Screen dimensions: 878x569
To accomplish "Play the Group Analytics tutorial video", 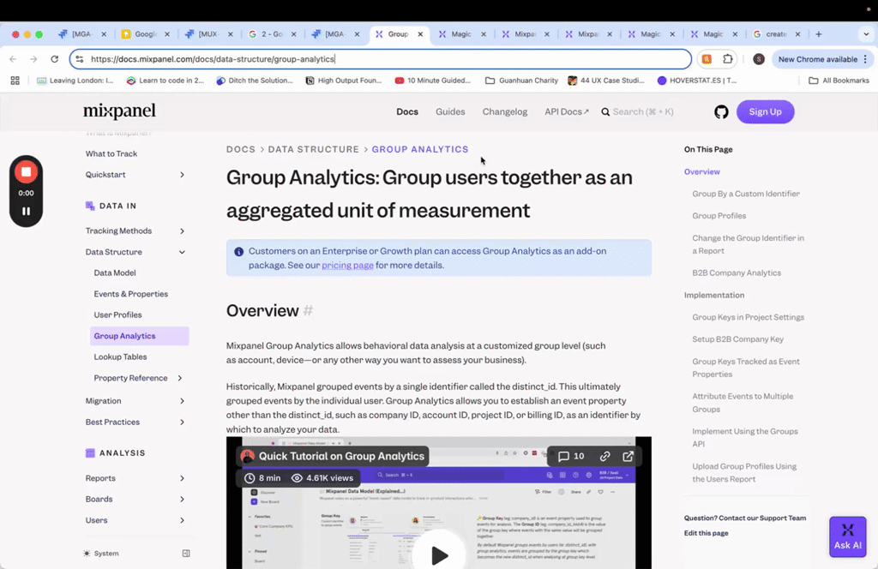I will [x=439, y=555].
